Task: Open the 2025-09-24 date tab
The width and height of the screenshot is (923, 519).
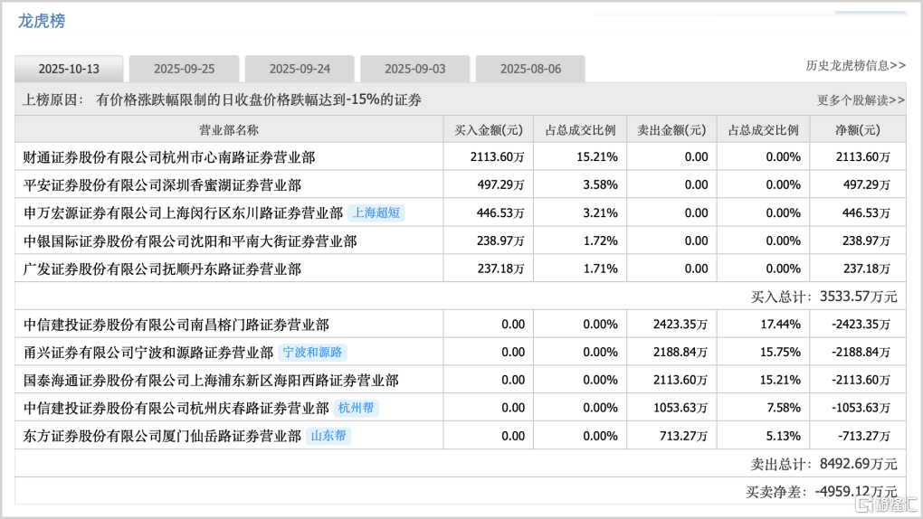Action: pyautogui.click(x=300, y=69)
